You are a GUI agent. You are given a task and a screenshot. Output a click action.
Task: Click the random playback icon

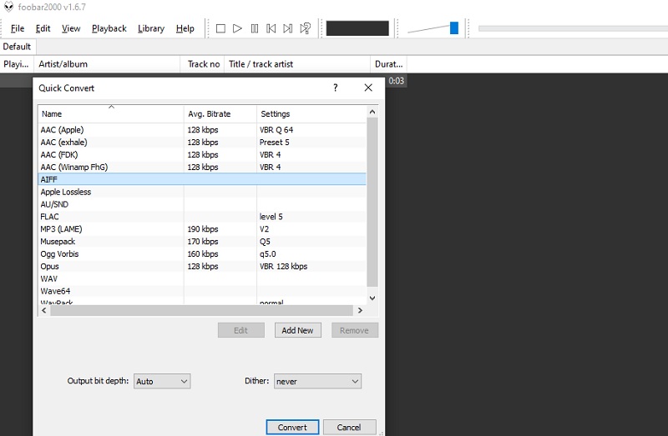(305, 28)
